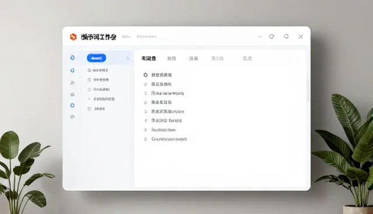
Task: Click the orange hexagon app logo
Action: click(x=73, y=37)
